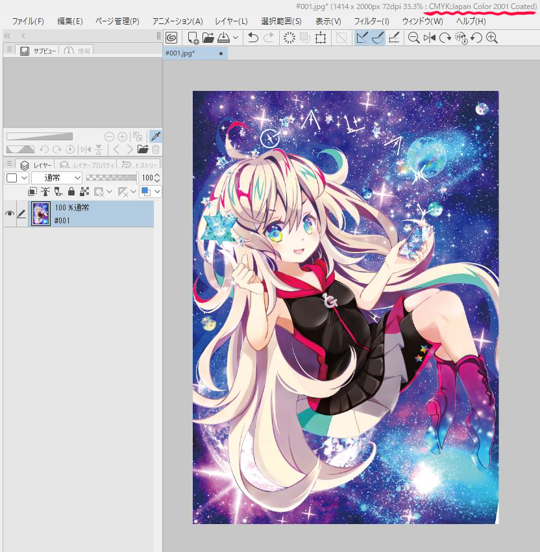Screen dimensions: 540x552
Task: Open the CLIP STUDIO launcher spiral icon
Action: pyautogui.click(x=171, y=38)
